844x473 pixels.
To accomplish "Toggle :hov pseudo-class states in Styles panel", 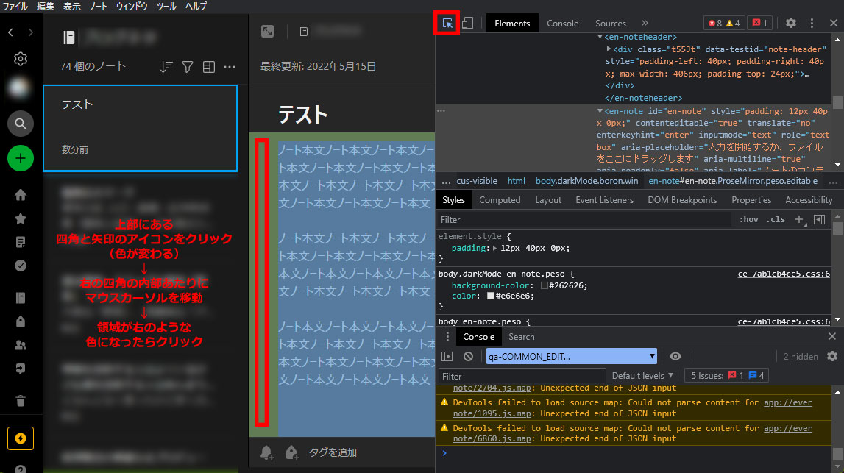I will coord(748,219).
